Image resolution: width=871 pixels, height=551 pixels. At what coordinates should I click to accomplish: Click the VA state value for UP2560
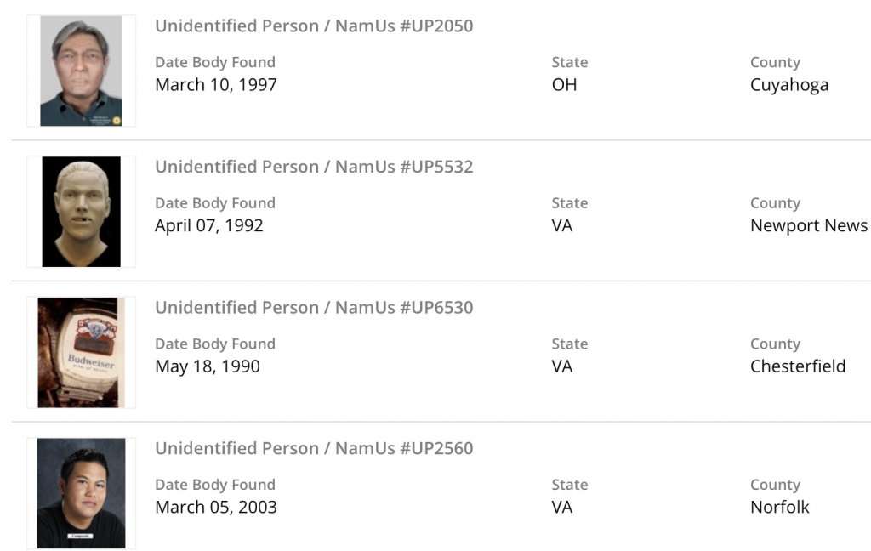[x=562, y=508]
